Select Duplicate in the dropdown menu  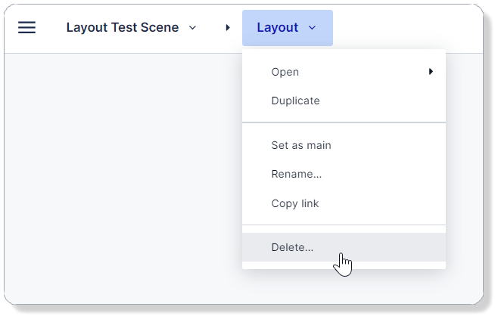point(295,101)
